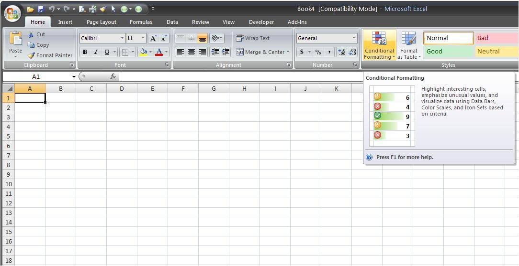Apply the red font color
Viewport: 519px width, 266px height.
[159, 52]
